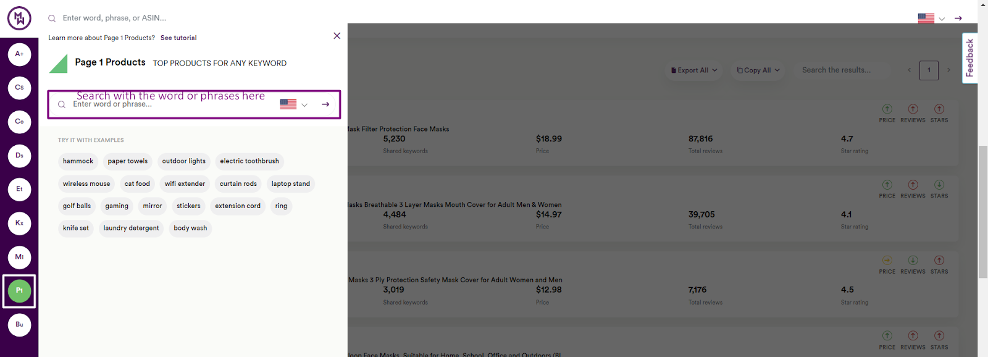This screenshot has width=988, height=357.
Task: Try the stickers example keyword
Action: coord(188,206)
